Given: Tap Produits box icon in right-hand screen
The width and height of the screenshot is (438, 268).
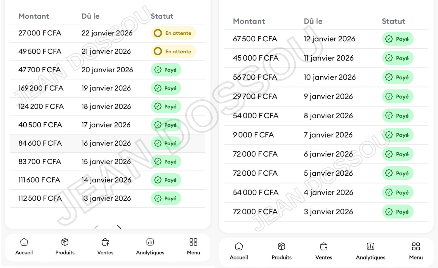Looking at the screenshot, I should (x=281, y=246).
